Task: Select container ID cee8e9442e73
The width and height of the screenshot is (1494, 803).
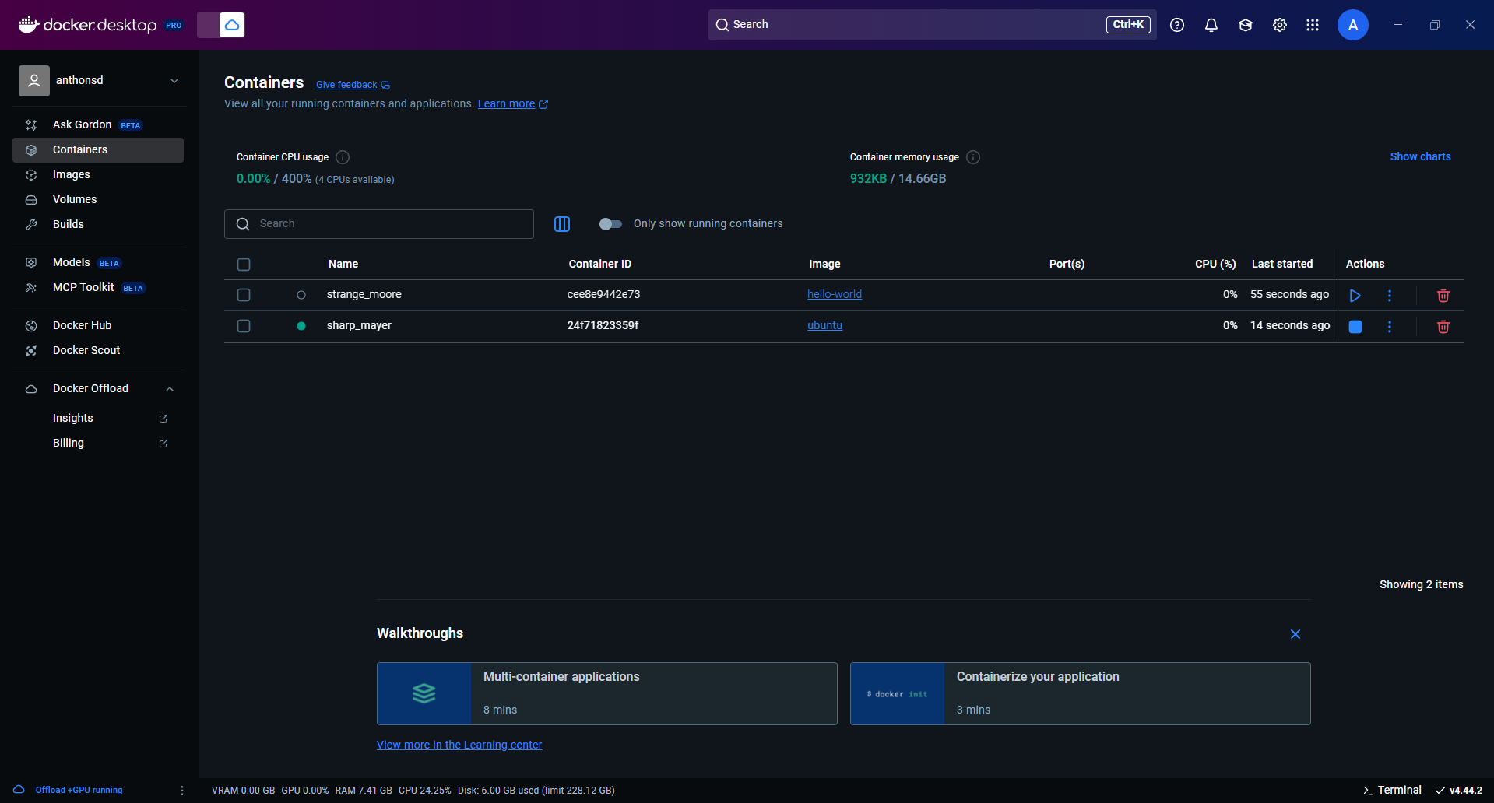Action: click(603, 294)
